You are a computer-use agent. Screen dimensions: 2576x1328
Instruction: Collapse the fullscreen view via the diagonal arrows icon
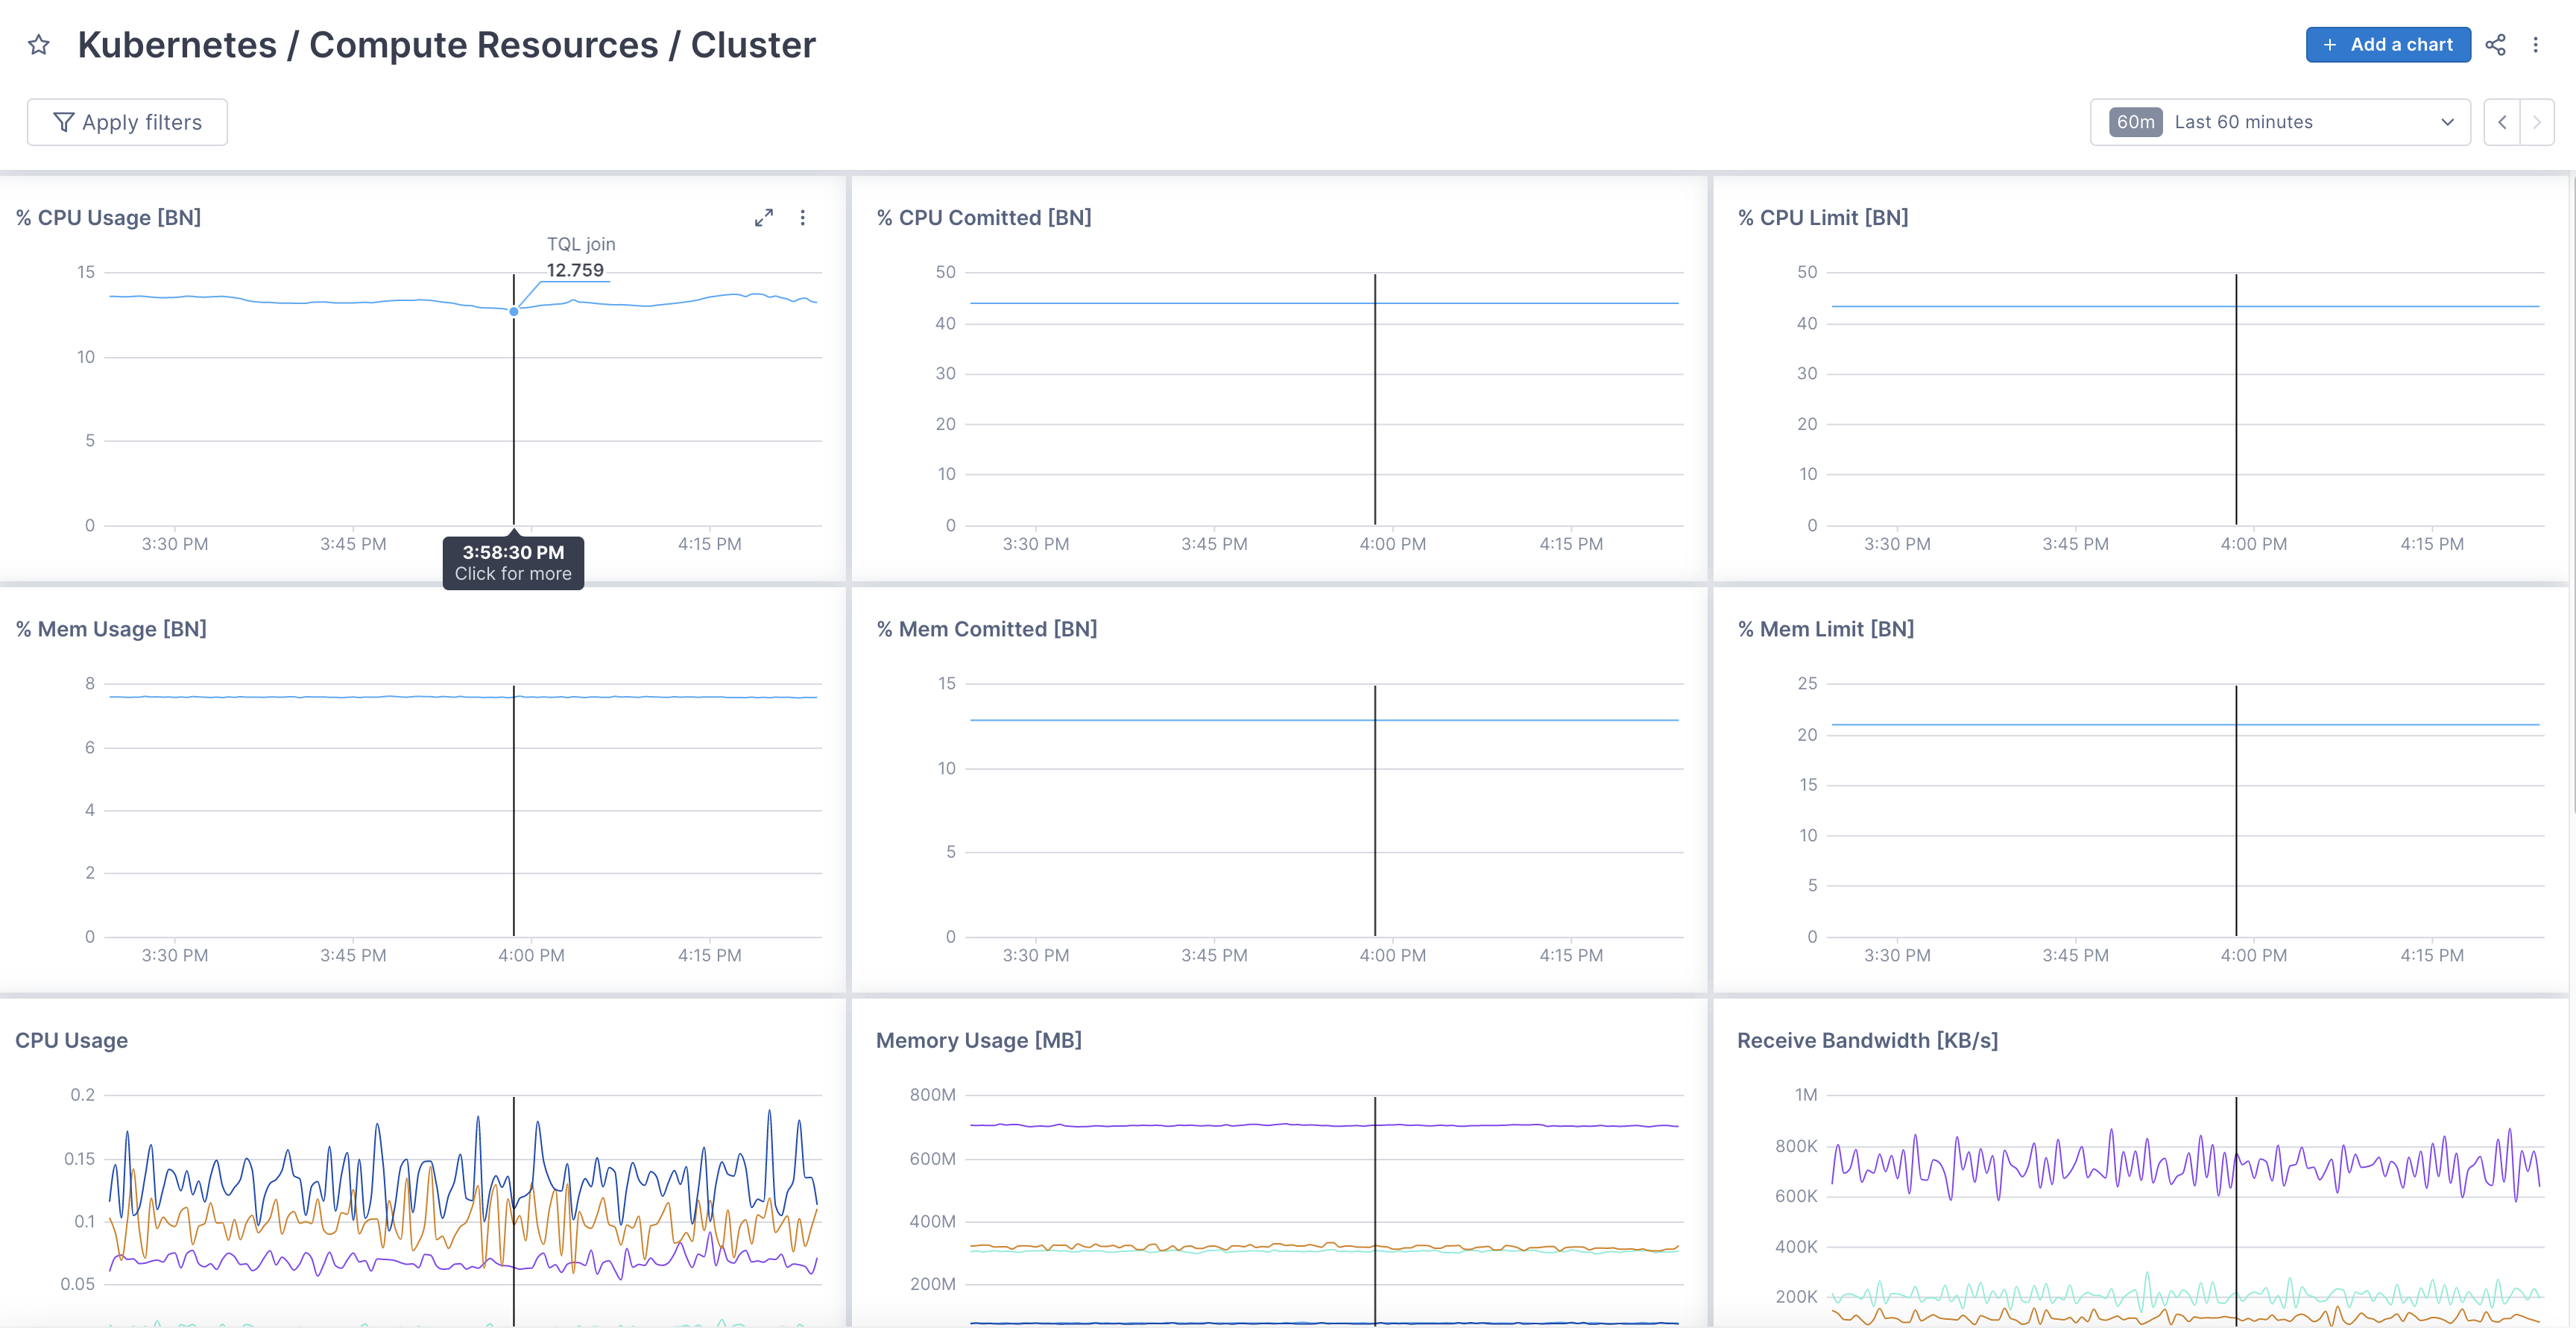pos(764,217)
